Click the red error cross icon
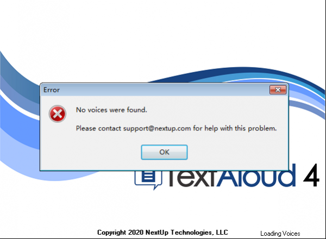This screenshot has height=239, width=326. [58, 114]
